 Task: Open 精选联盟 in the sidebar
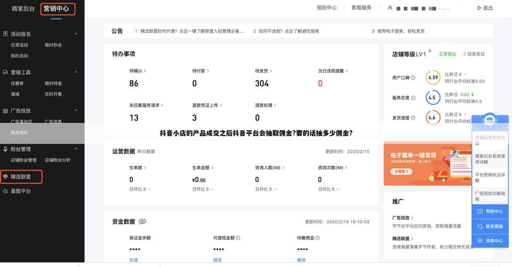click(x=21, y=177)
